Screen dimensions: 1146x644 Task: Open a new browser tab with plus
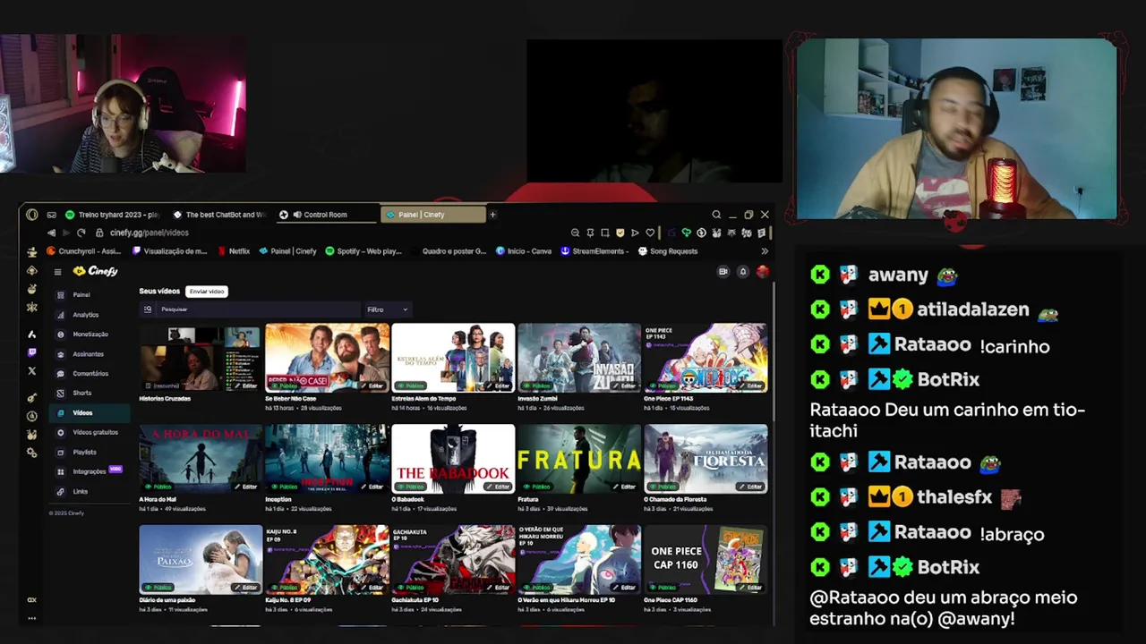(x=492, y=215)
